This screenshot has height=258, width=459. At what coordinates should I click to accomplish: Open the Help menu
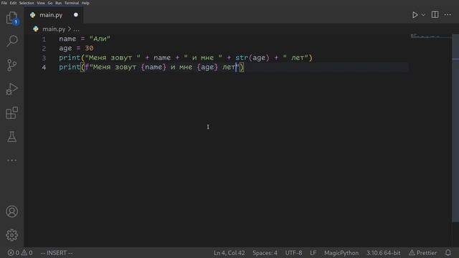point(85,3)
